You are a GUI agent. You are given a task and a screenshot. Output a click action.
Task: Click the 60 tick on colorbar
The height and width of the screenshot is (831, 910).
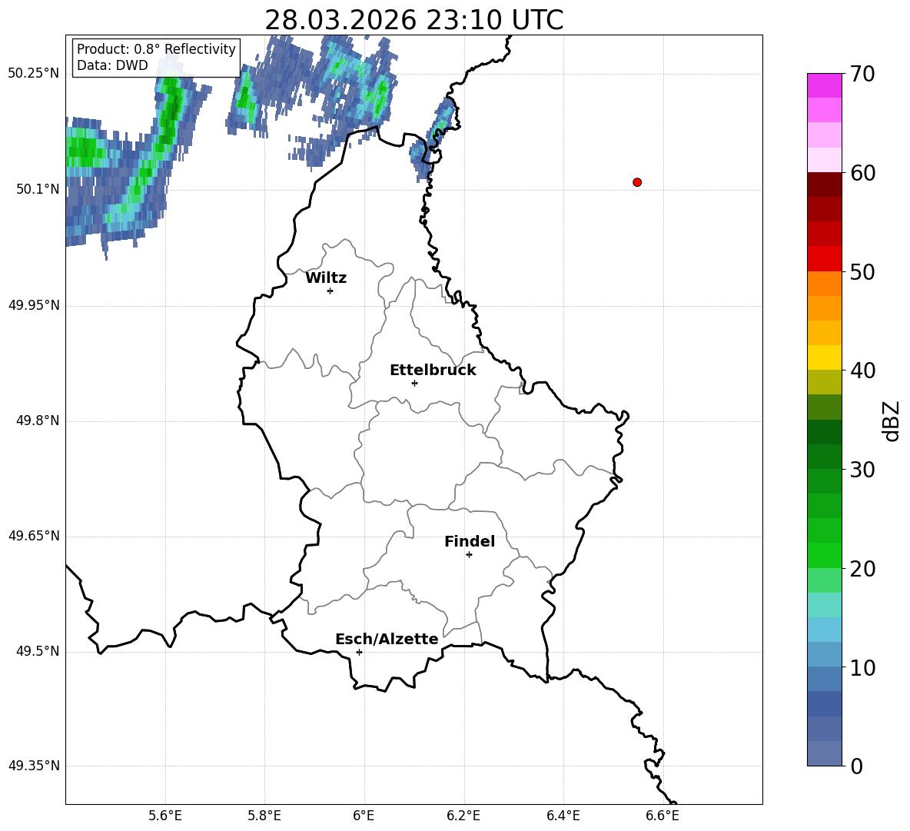[862, 173]
